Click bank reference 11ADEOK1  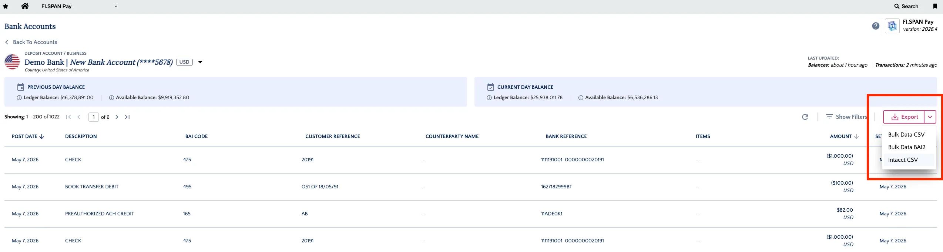(552, 214)
